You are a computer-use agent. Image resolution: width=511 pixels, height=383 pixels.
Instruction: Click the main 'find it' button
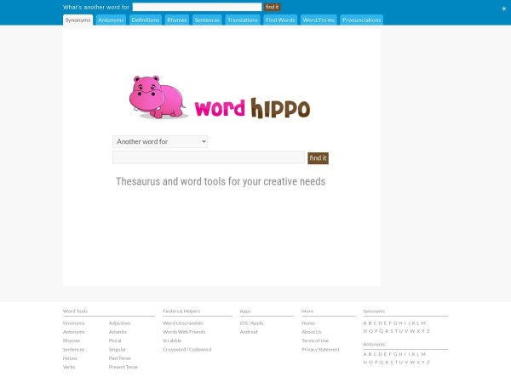pos(318,158)
